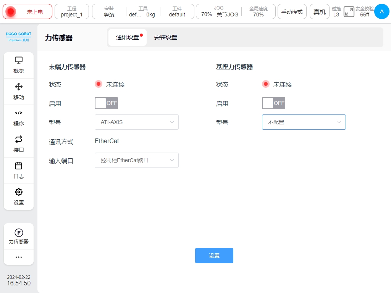Click the red 未上电 power status button
Viewport: 391px width, 293px height.
[x=27, y=11]
